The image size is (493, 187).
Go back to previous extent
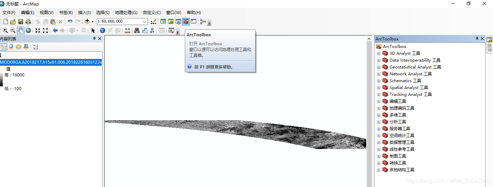pyautogui.click(x=55, y=30)
